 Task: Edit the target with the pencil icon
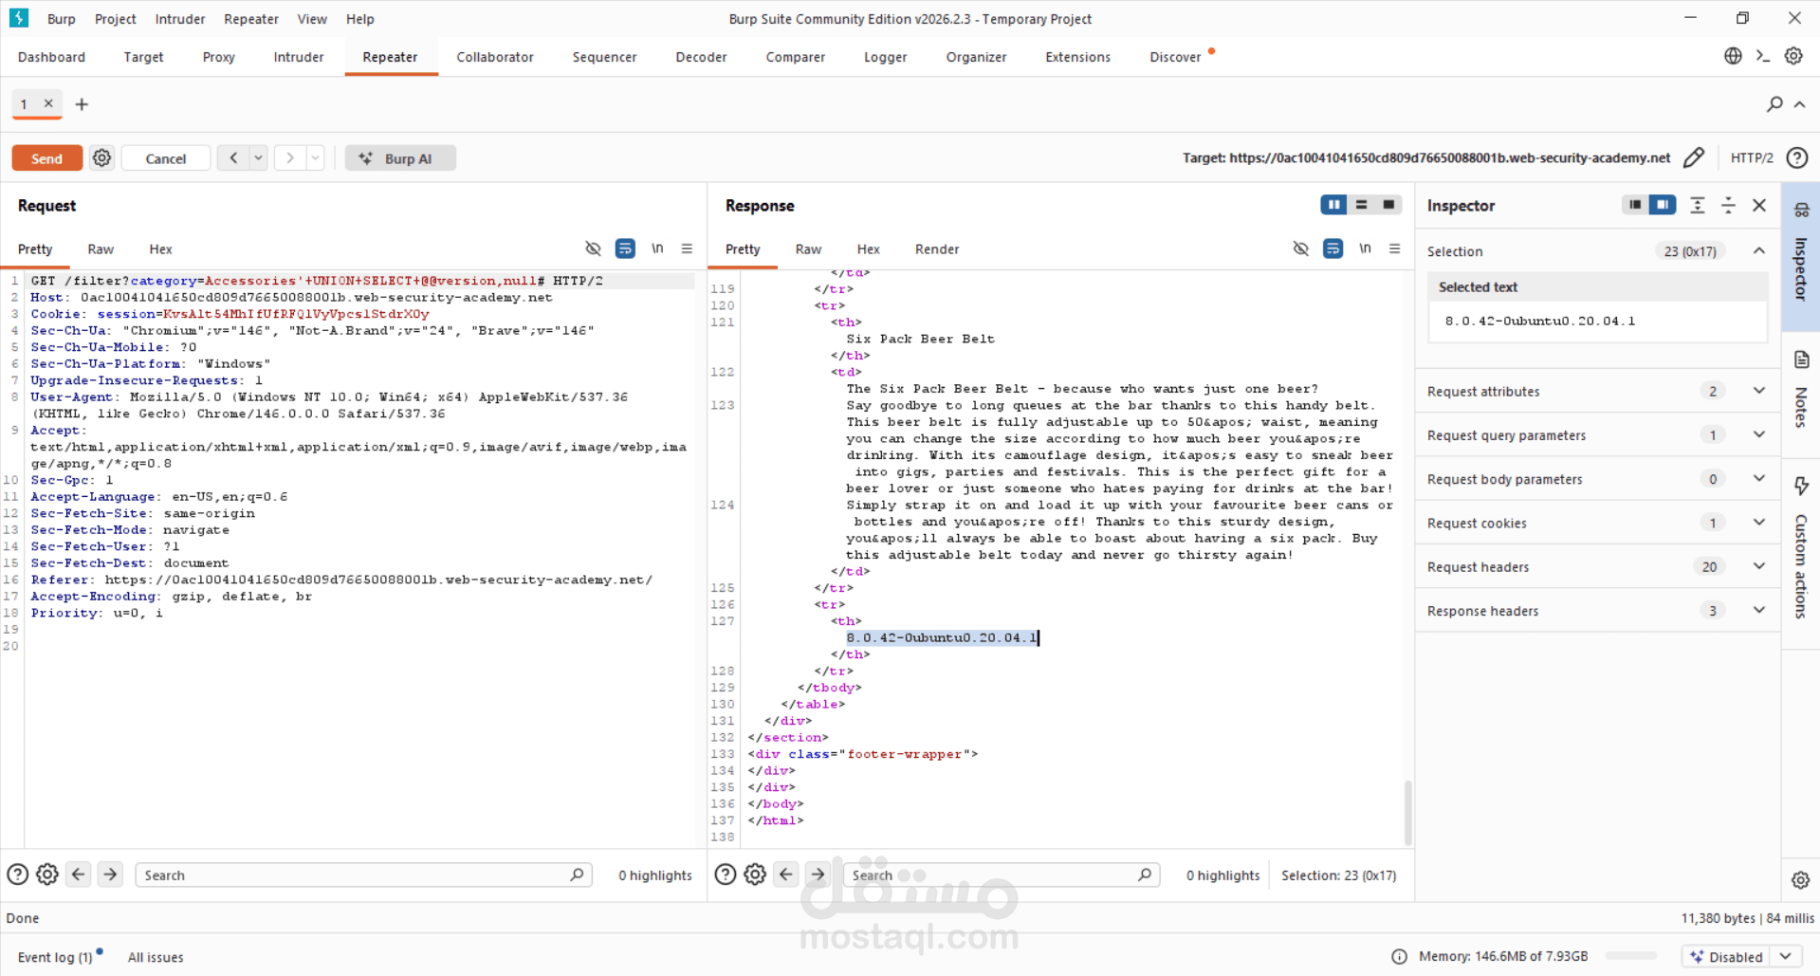tap(1694, 157)
